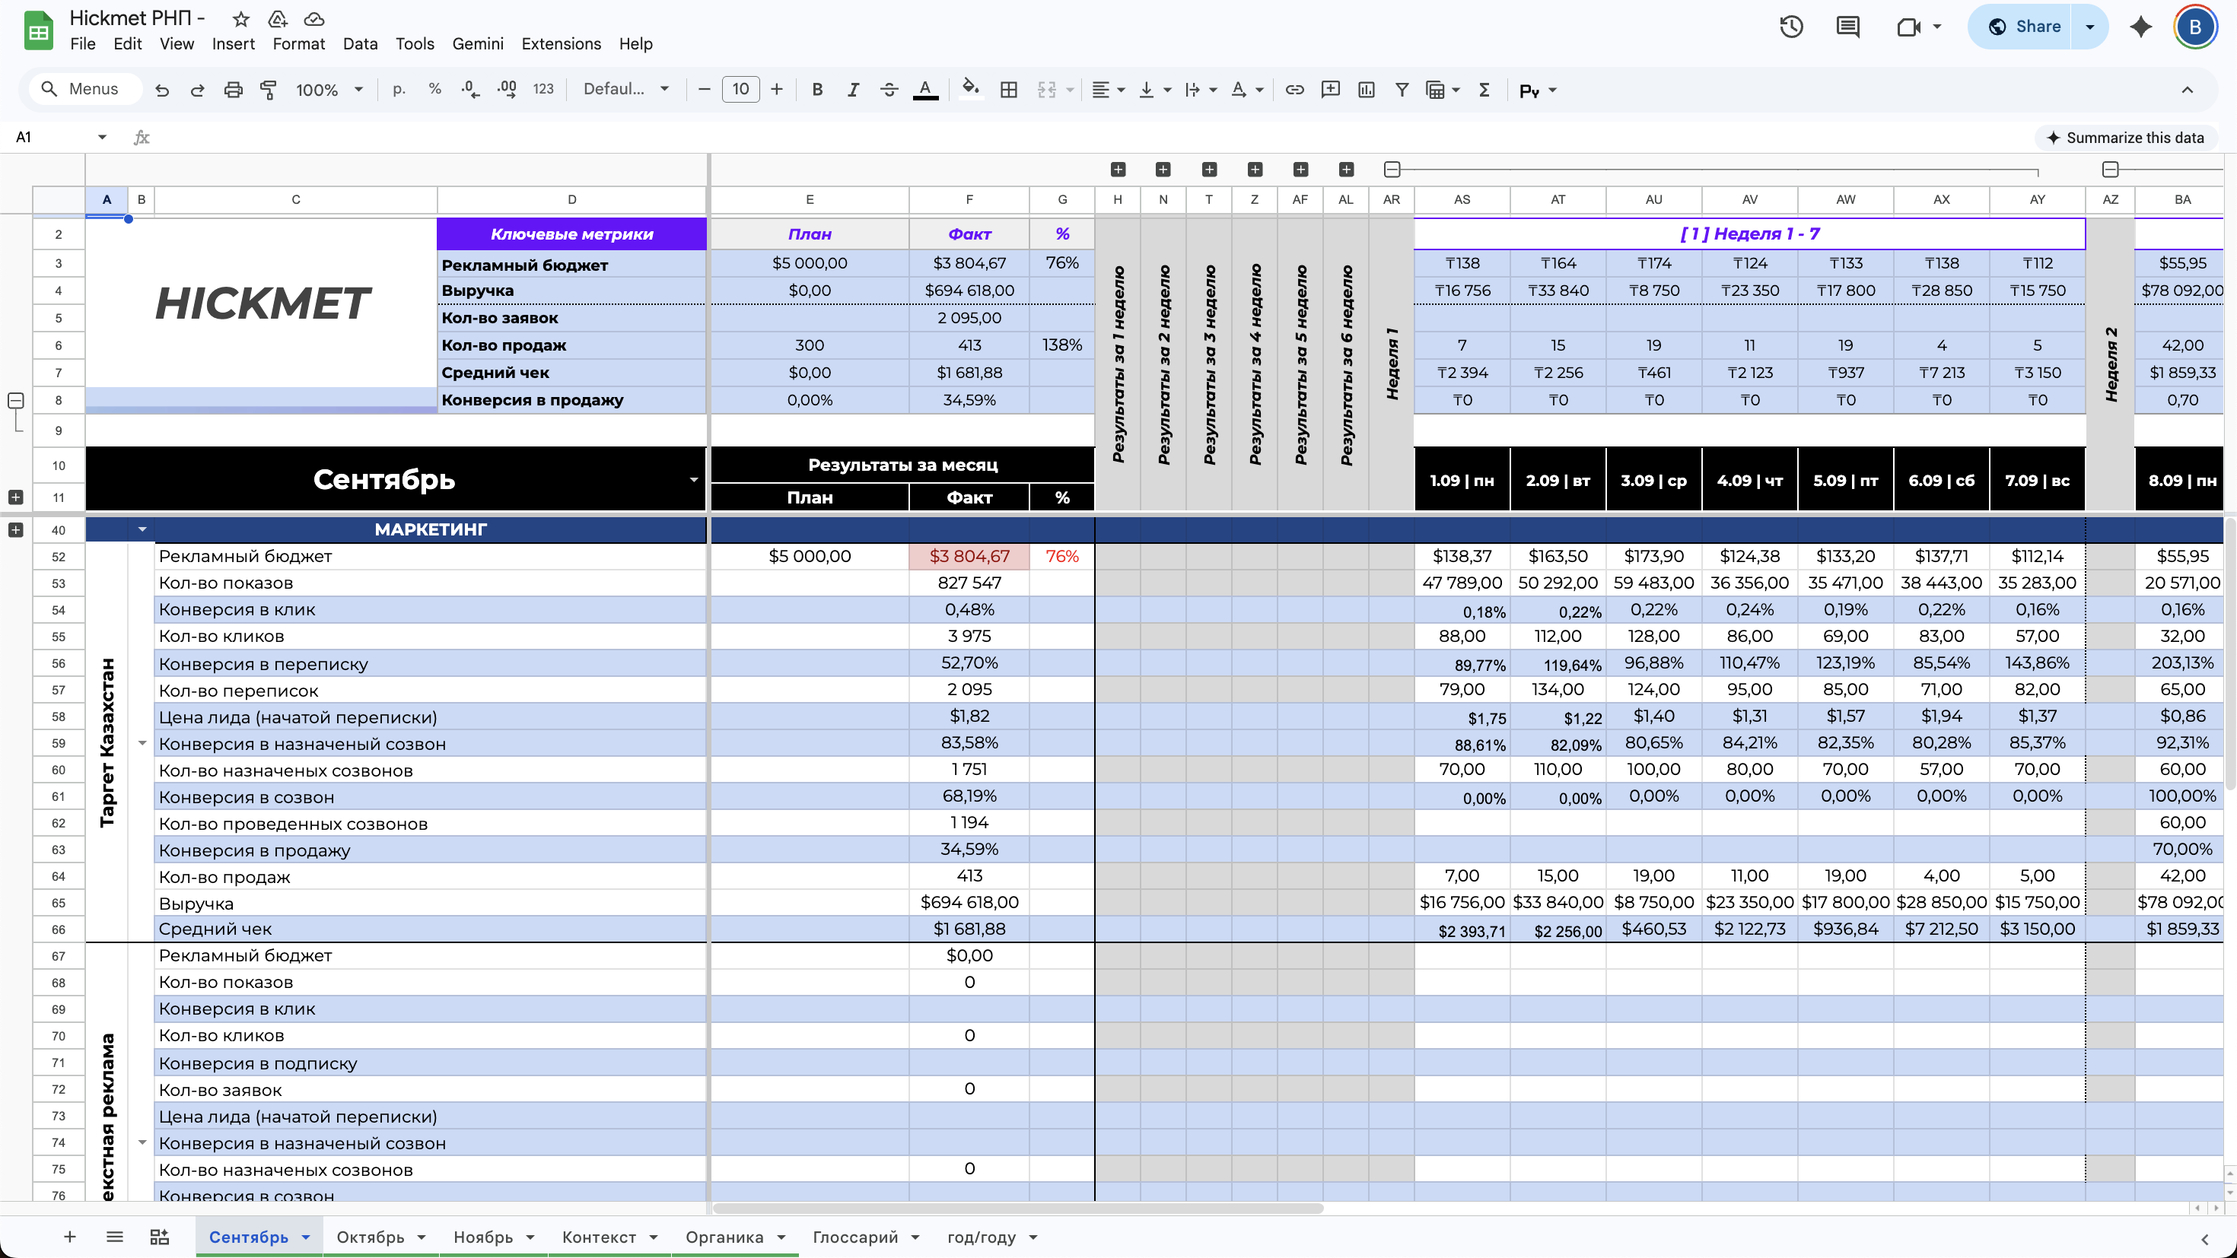This screenshot has height=1258, width=2237.
Task: Format selection as percent
Action: pos(434,90)
